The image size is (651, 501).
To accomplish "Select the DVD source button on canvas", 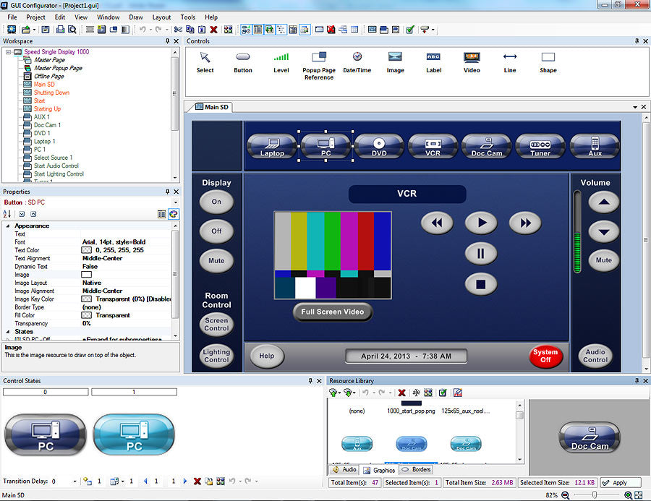I will click(379, 146).
